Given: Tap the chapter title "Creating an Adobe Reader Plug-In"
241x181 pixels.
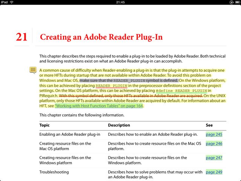Looking at the screenshot, I should (101, 37).
